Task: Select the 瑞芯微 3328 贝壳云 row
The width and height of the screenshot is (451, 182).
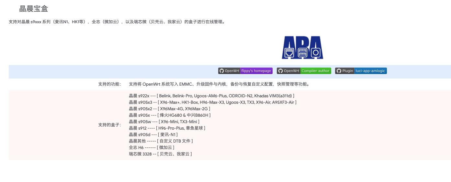Action: pyautogui.click(x=160, y=154)
